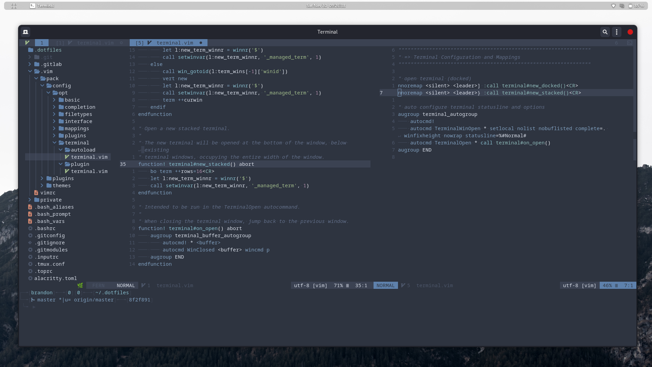Select the .bash_aliases file
This screenshot has height=367, width=652.
tap(54, 207)
